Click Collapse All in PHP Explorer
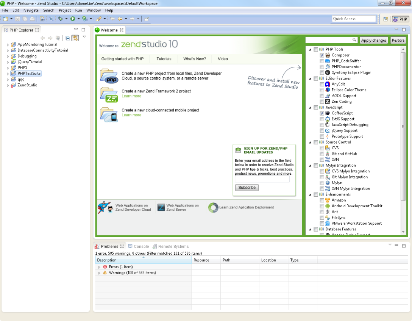The width and height of the screenshot is (412, 321). 68,38
